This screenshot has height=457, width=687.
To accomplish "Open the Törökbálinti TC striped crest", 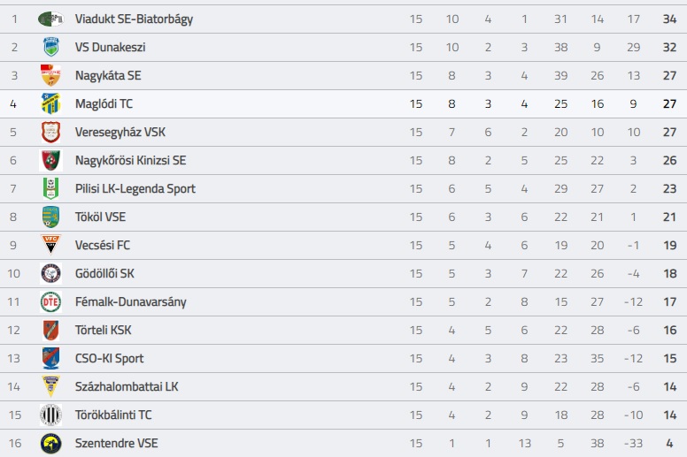I will tap(50, 415).
